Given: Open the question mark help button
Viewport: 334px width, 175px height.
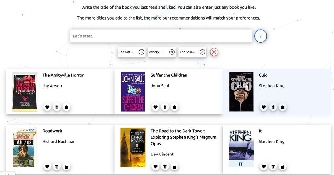Looking at the screenshot, I should click(260, 36).
